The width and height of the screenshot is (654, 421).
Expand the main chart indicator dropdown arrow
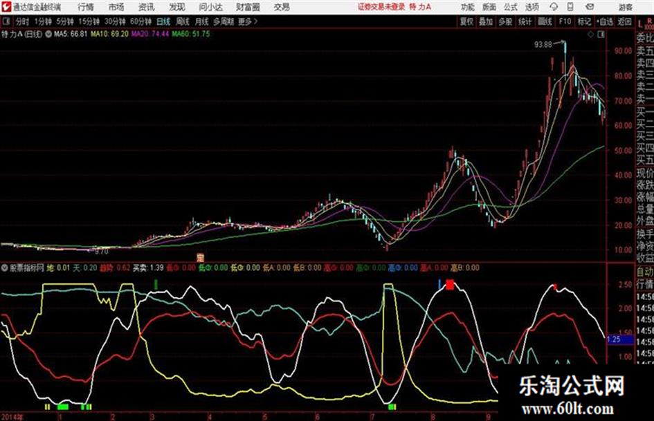click(x=48, y=34)
